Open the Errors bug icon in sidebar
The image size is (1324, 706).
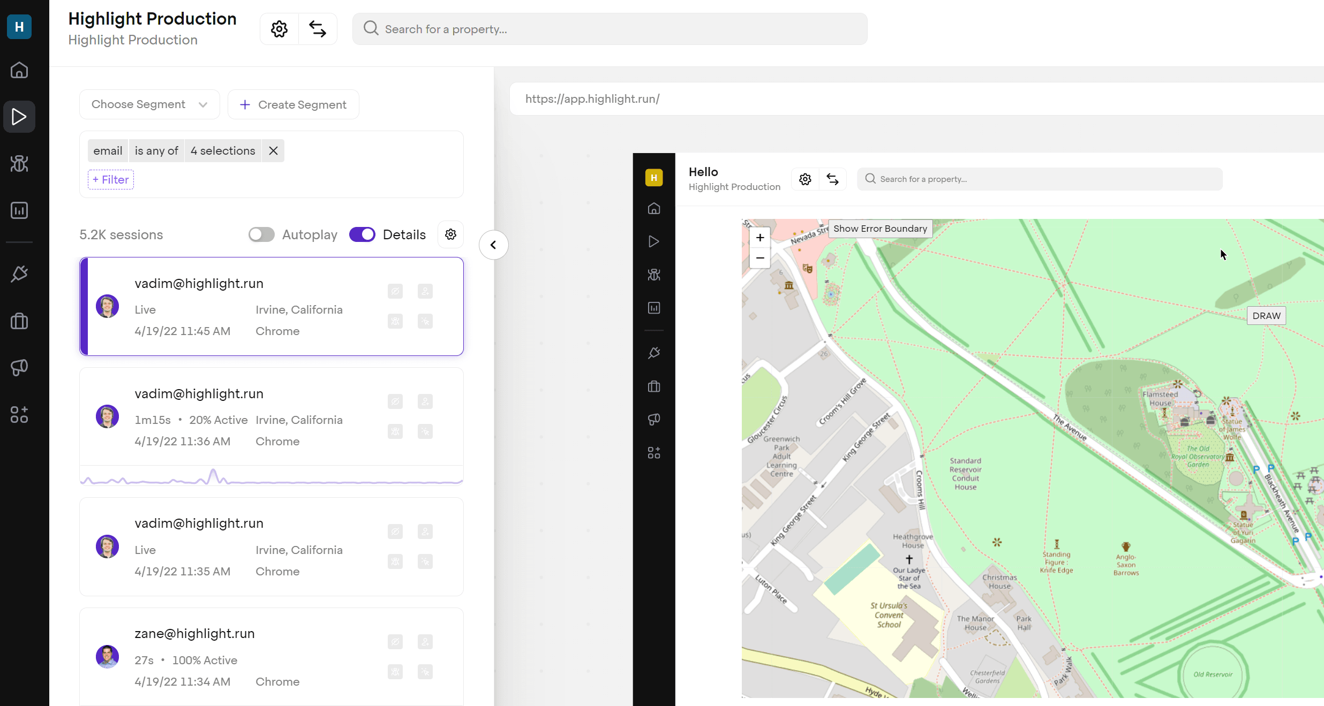(19, 163)
